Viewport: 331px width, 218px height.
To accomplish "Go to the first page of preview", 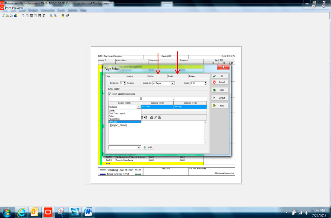I will (x=23, y=16).
